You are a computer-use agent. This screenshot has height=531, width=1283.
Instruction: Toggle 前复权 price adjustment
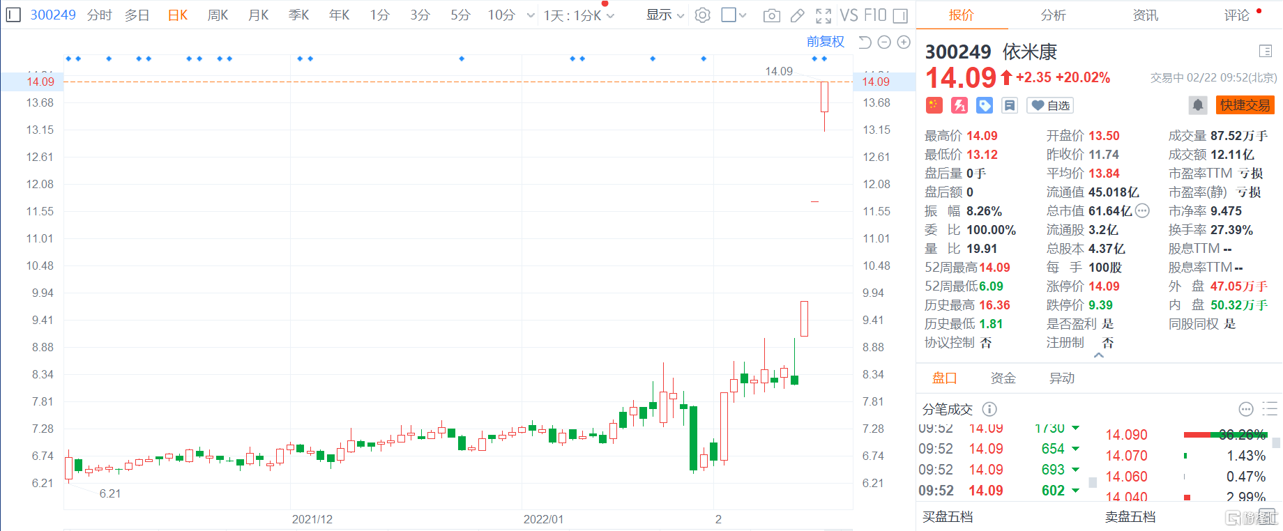click(826, 42)
